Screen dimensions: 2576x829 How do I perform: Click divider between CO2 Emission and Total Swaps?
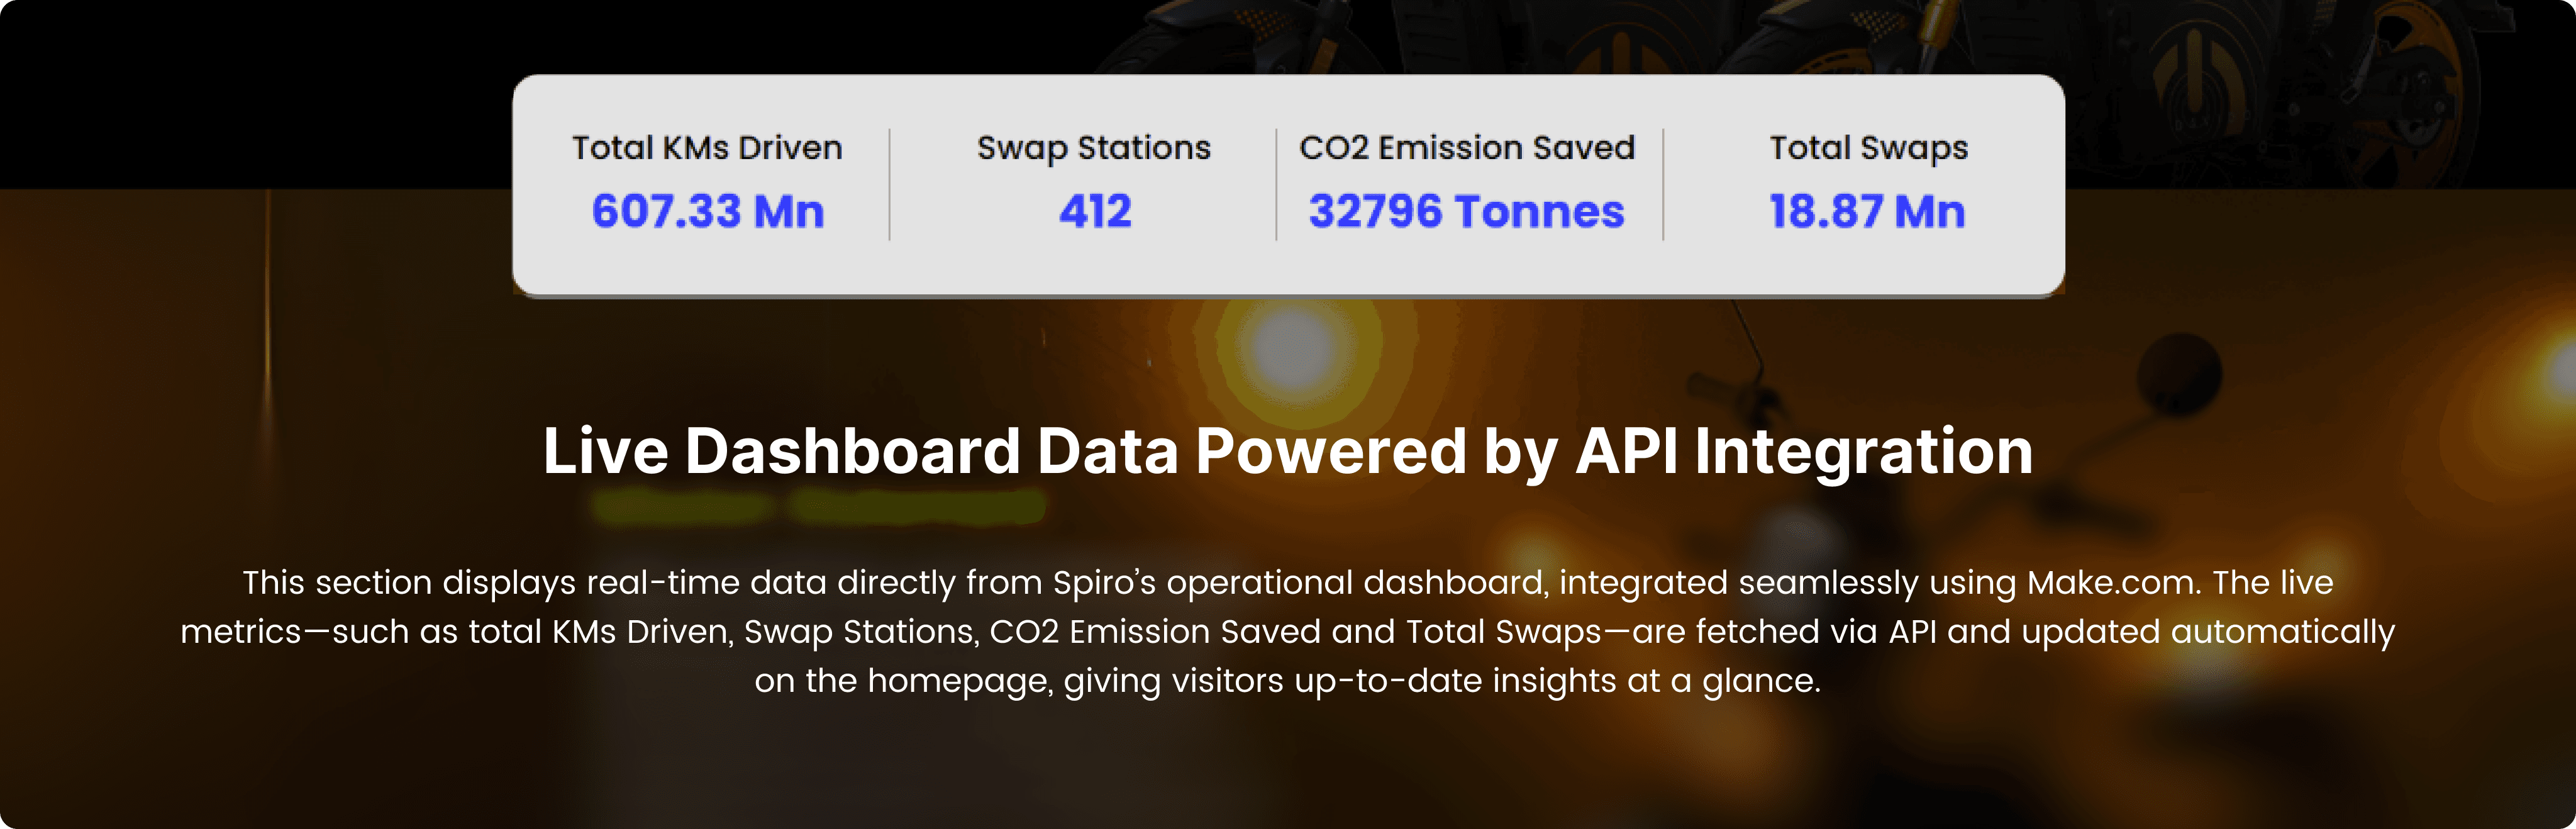1663,184
